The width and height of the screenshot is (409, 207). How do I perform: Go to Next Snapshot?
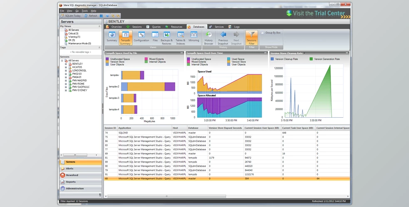point(236,38)
